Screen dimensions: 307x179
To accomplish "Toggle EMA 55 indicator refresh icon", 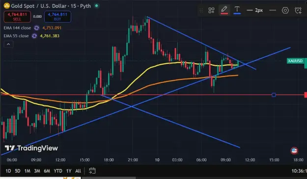I will pyautogui.click(x=34, y=36).
